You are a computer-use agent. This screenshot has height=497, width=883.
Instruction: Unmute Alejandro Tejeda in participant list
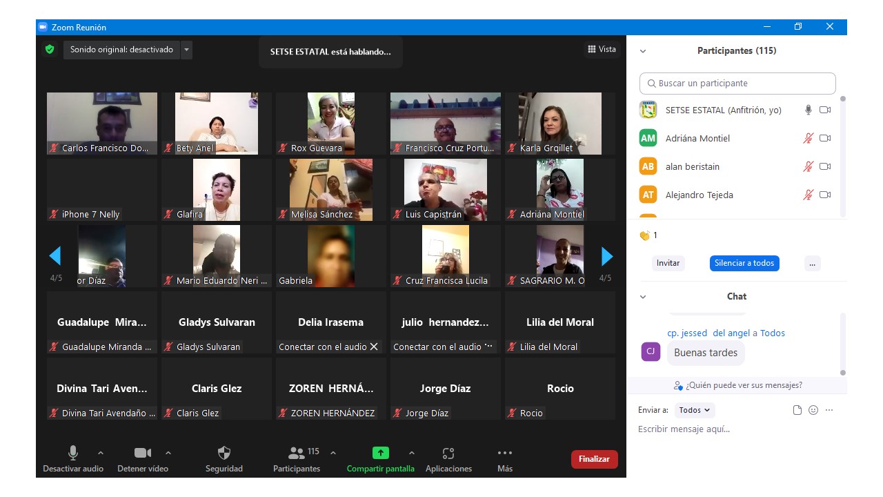click(808, 195)
